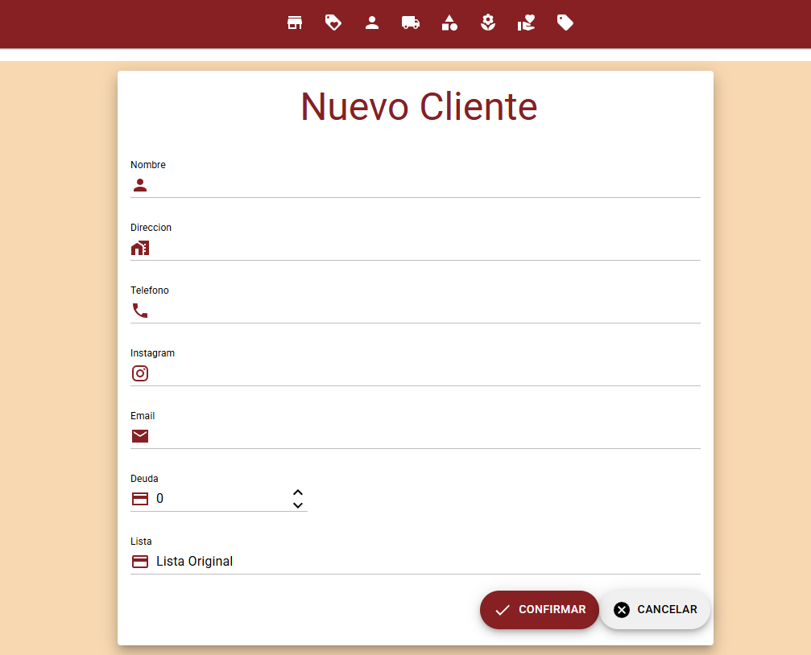The height and width of the screenshot is (655, 811).
Task: Open the categories shapes icon in the toolbar
Action: tap(449, 23)
